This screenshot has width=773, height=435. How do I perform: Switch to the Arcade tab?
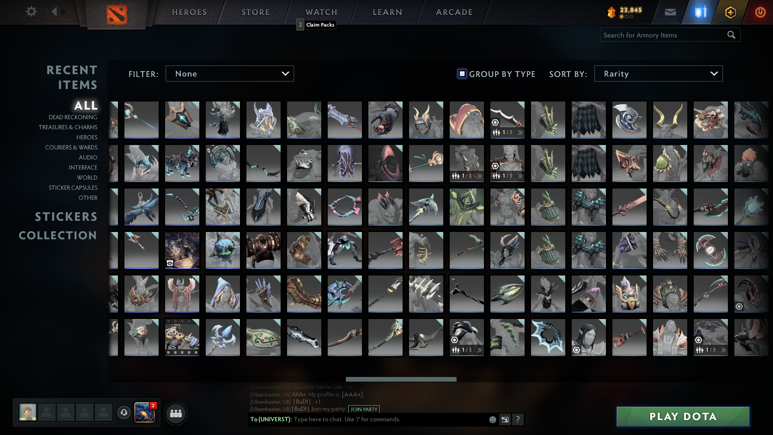[x=454, y=12]
